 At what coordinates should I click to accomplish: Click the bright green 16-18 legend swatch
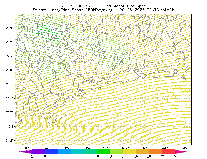tap(103, 152)
